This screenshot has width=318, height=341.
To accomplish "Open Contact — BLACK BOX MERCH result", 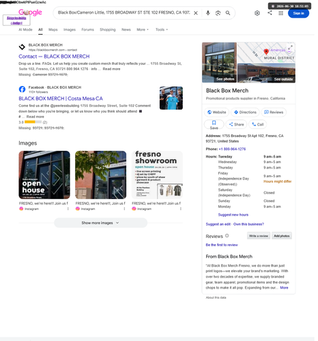I will tap(55, 57).
